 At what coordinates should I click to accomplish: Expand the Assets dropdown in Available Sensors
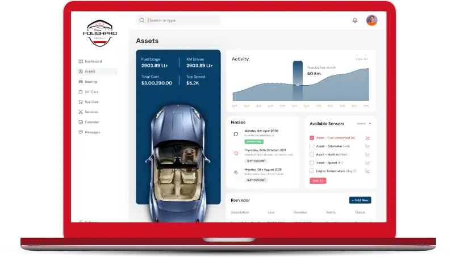(x=364, y=123)
